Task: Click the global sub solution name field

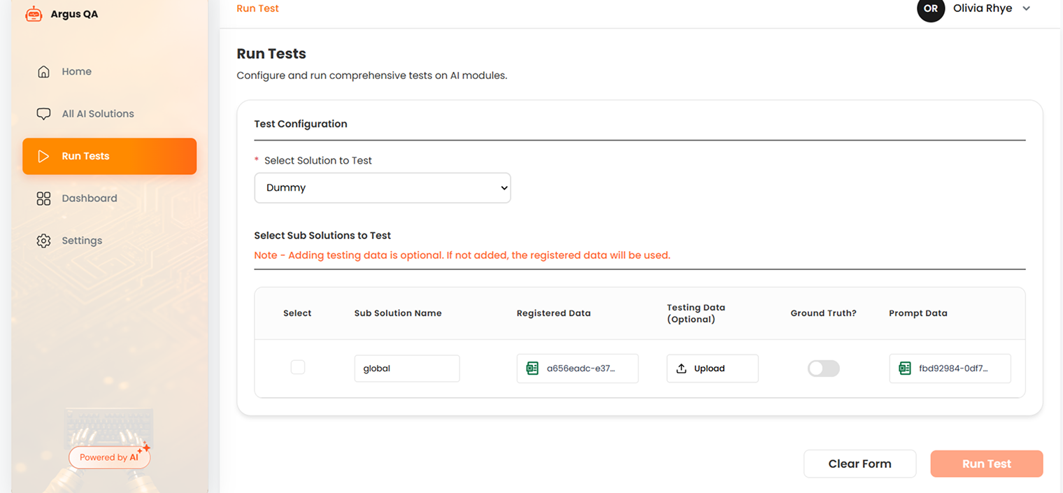Action: tap(407, 369)
